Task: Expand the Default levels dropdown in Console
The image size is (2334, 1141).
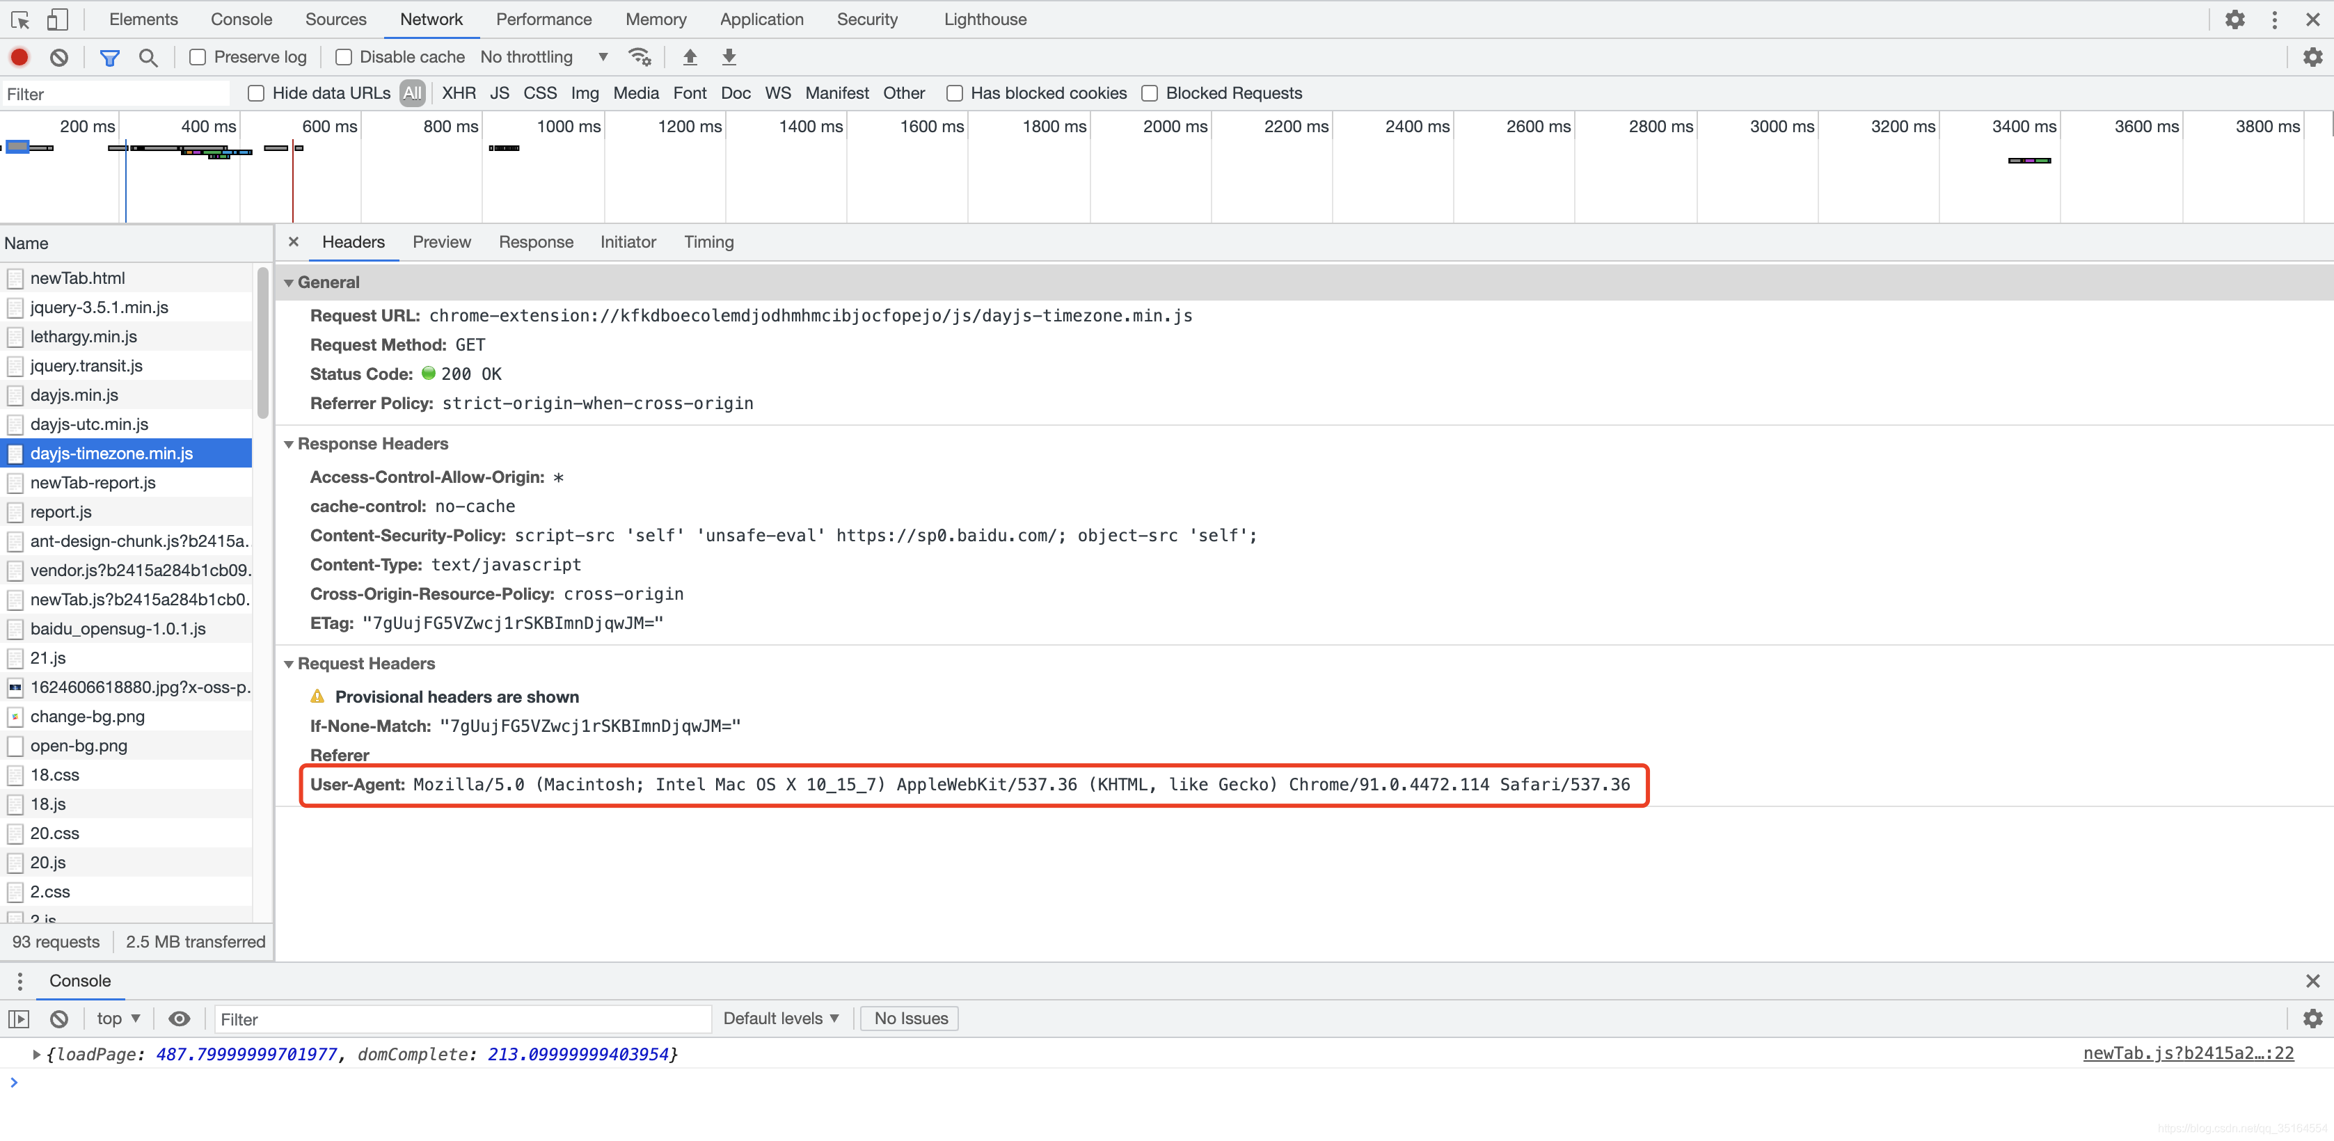Action: click(780, 1018)
